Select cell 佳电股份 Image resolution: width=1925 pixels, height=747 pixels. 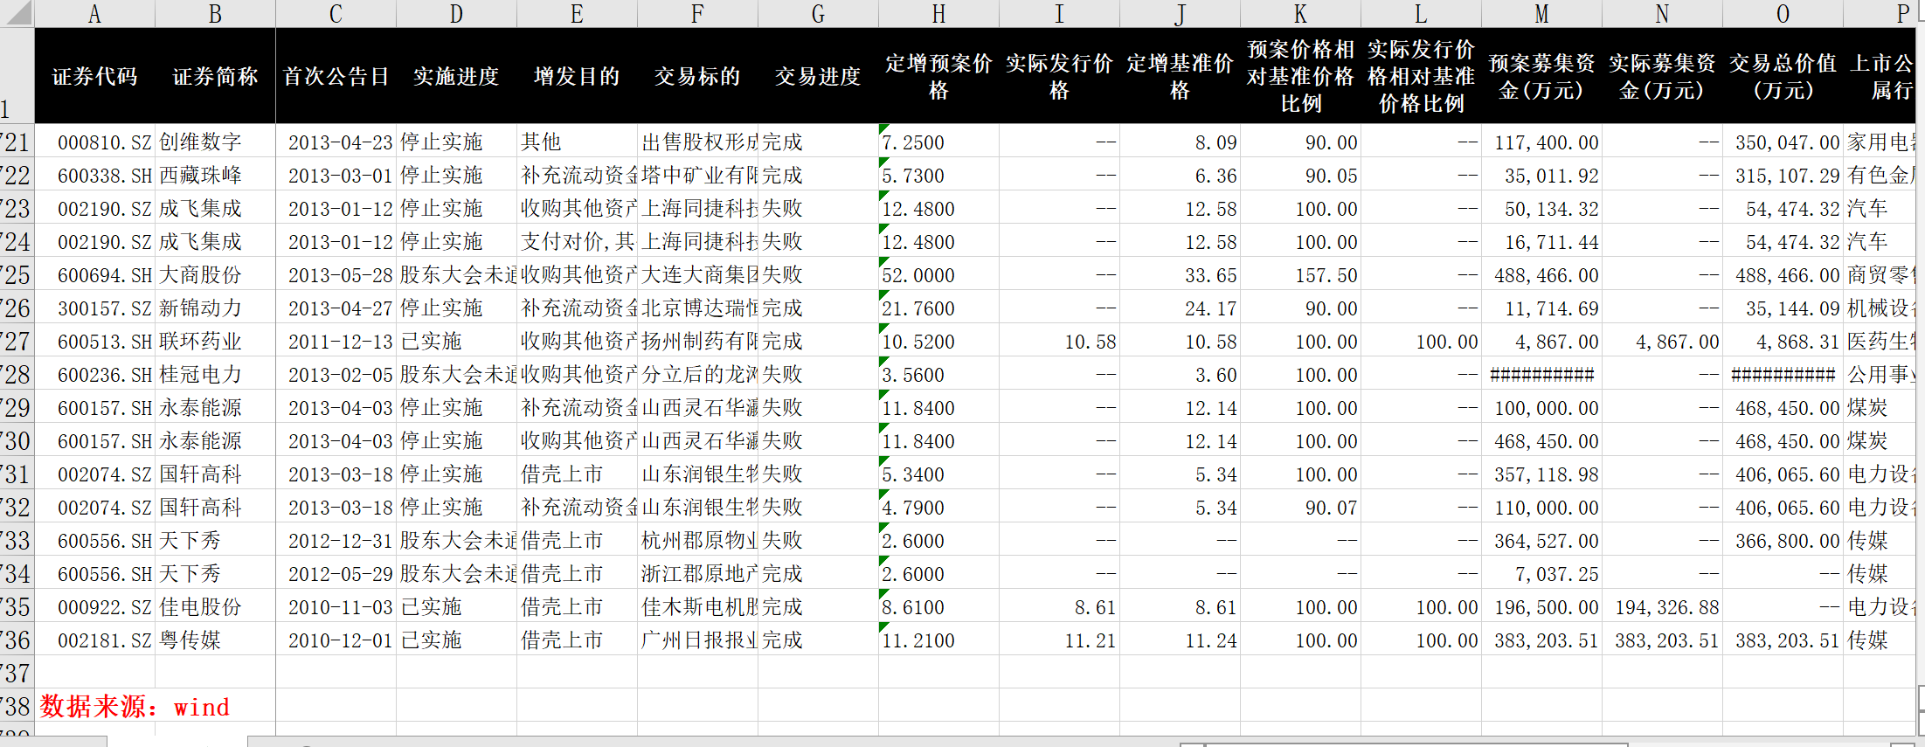(215, 606)
